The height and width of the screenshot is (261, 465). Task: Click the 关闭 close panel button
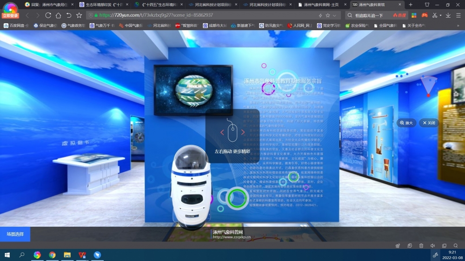click(x=429, y=123)
